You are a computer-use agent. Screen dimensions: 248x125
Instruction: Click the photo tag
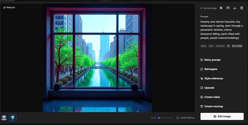[204, 46]
